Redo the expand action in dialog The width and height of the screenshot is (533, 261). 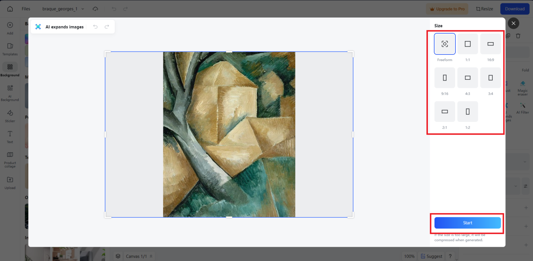(x=107, y=27)
